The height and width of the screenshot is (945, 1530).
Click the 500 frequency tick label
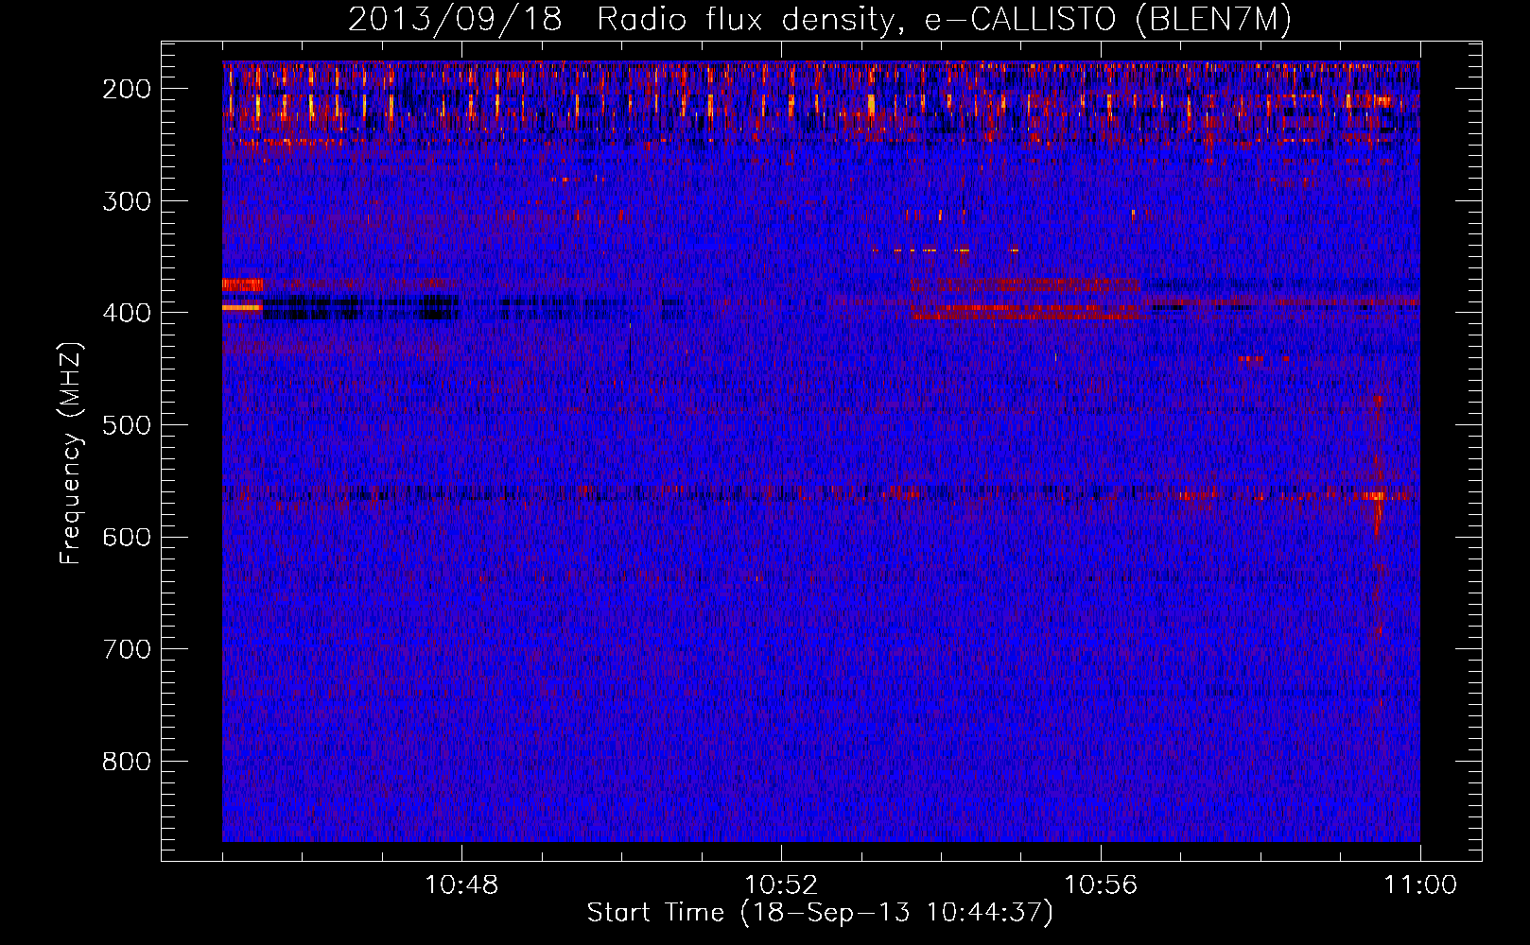(x=126, y=425)
